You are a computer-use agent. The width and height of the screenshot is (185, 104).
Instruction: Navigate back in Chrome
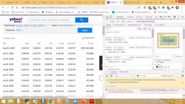3,8
